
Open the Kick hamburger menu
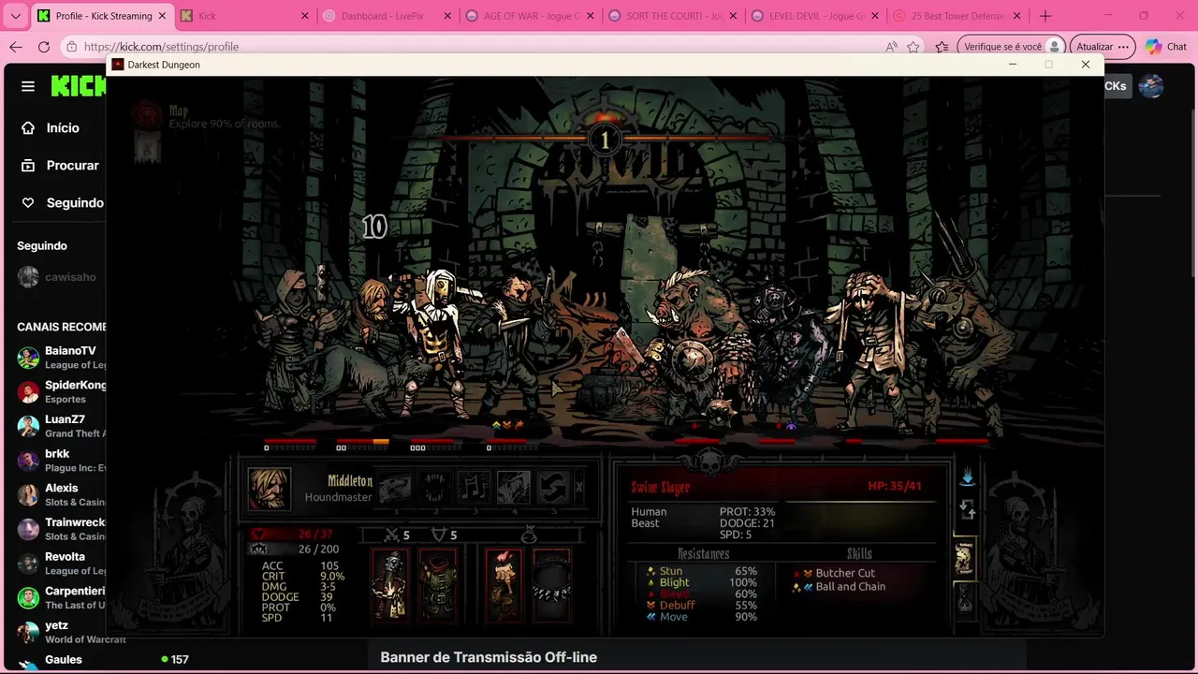(x=28, y=86)
